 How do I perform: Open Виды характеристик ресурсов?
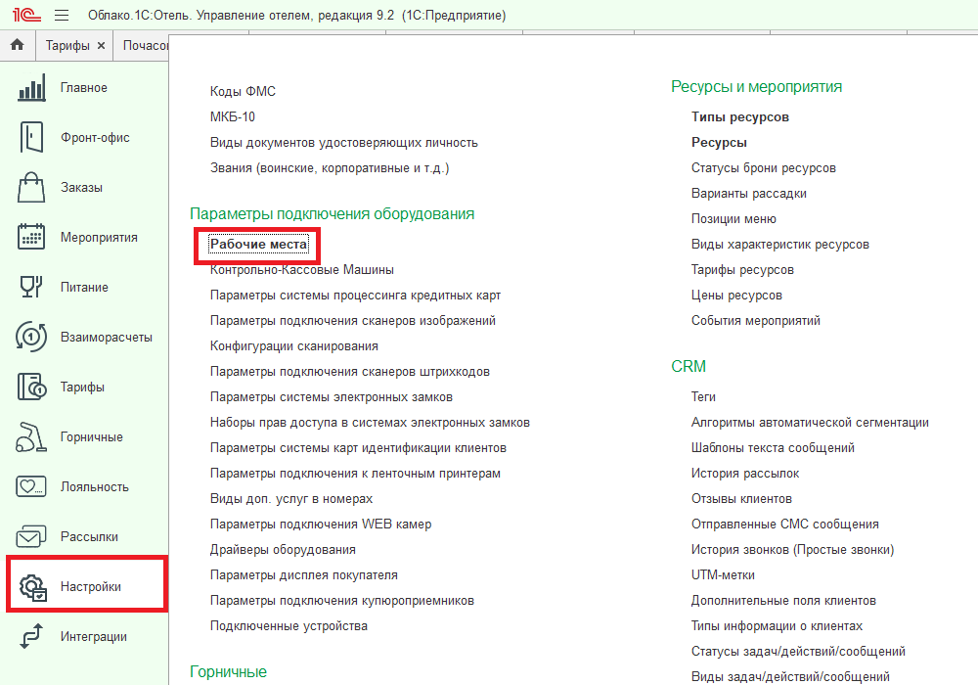780,245
